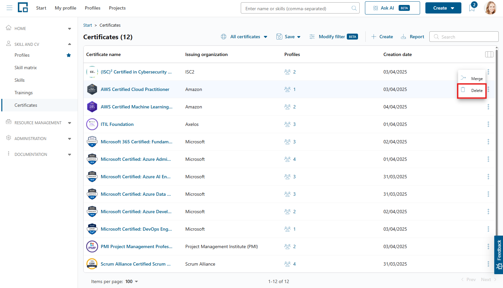This screenshot has height=288, width=503.
Task: Focus the certificates Search field
Action: pos(464,37)
